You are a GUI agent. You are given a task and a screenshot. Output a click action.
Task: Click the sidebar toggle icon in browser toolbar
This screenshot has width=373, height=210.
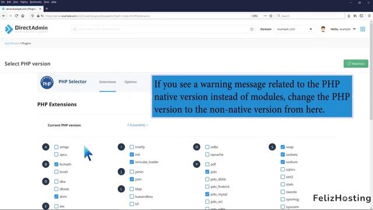[361, 16]
